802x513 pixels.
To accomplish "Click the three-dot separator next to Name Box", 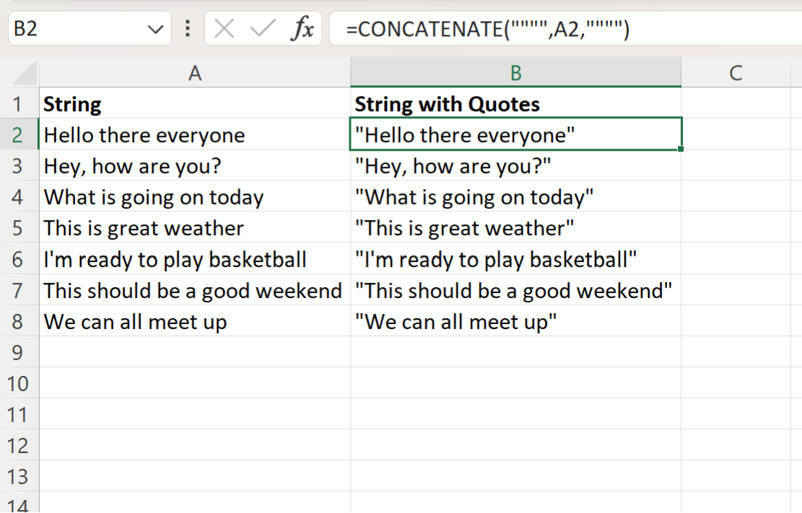I will pos(187,29).
